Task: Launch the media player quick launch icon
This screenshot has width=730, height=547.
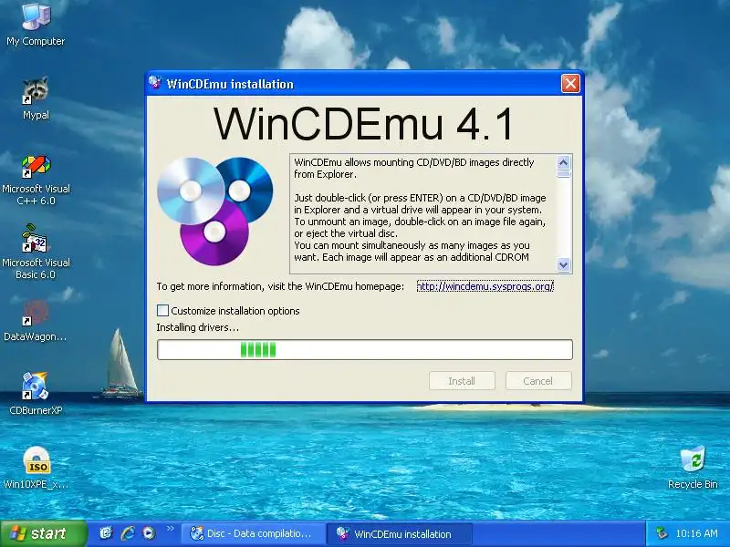Action: (149, 533)
